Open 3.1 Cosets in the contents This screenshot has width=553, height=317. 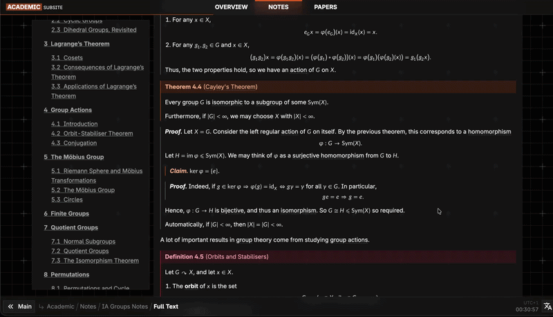[67, 58]
